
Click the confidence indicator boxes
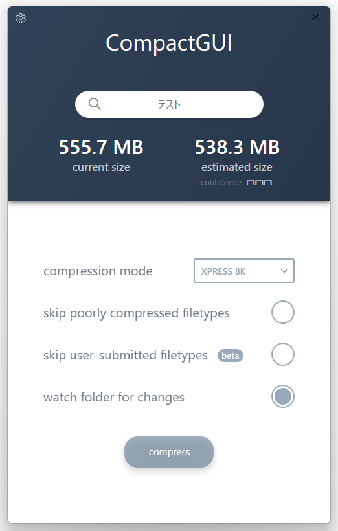(259, 183)
